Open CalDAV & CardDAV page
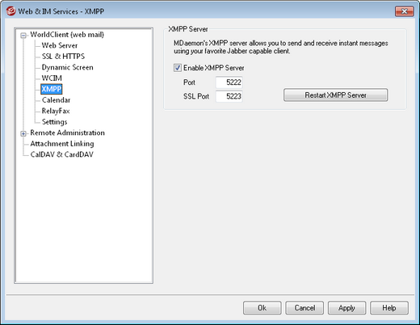 click(62, 154)
